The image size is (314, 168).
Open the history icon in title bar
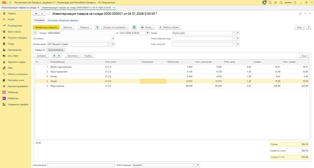pyautogui.click(x=270, y=2)
